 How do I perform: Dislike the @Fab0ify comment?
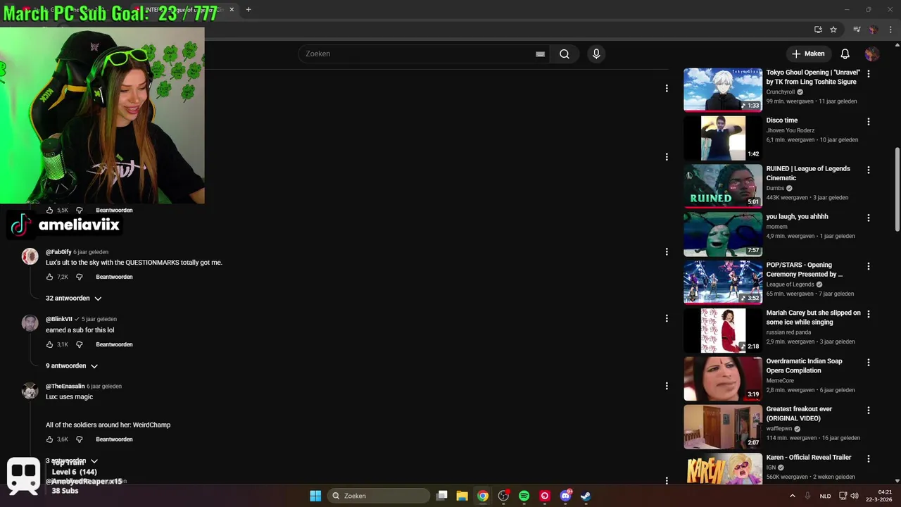(x=80, y=277)
